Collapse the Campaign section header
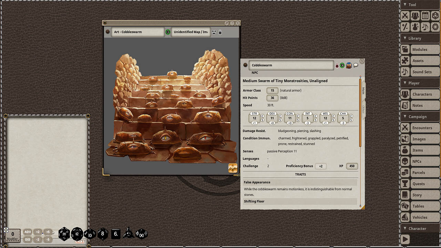 419,116
